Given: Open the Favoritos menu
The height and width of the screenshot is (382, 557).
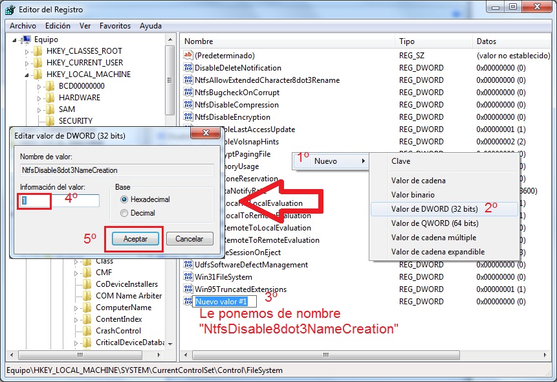Looking at the screenshot, I should coord(115,26).
